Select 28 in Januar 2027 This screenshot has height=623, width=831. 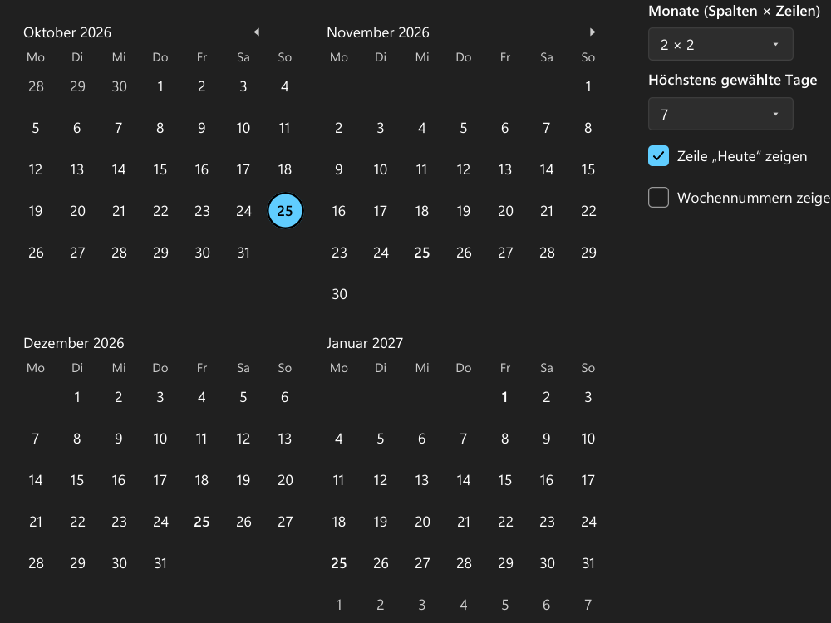coord(464,563)
